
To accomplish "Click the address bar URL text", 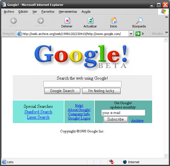I will 72,34.
